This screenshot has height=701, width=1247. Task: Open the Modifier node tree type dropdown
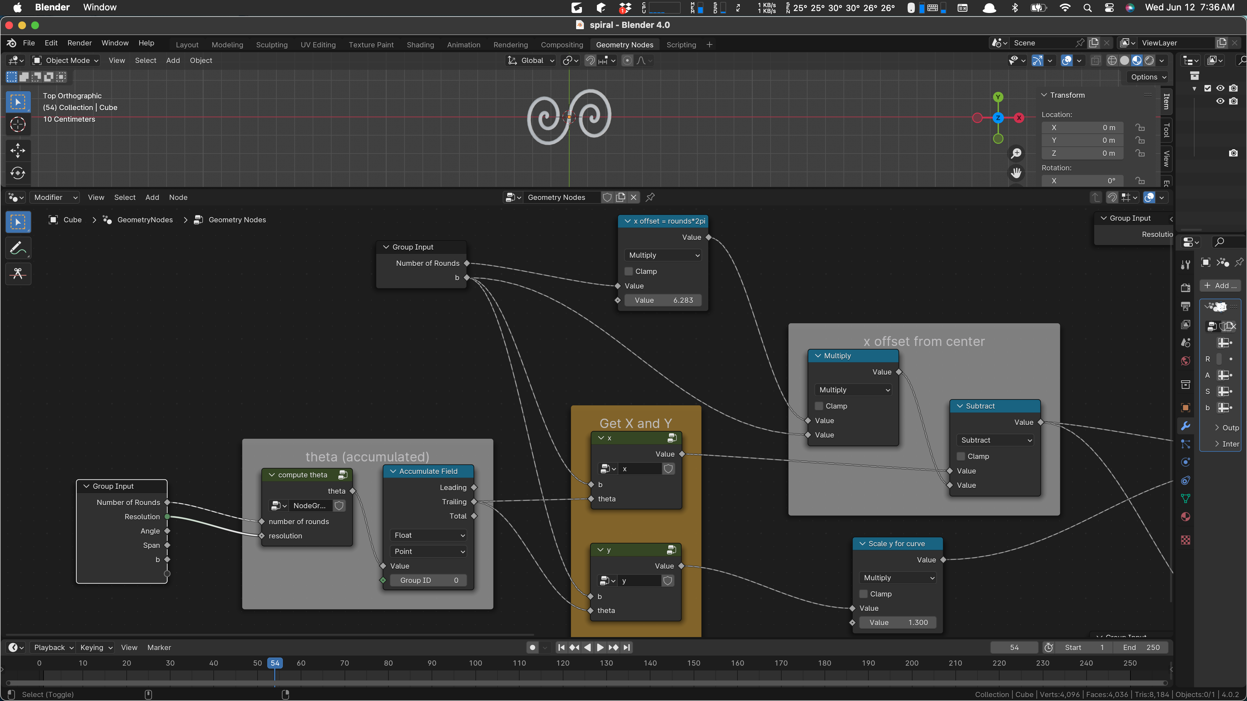[54, 197]
